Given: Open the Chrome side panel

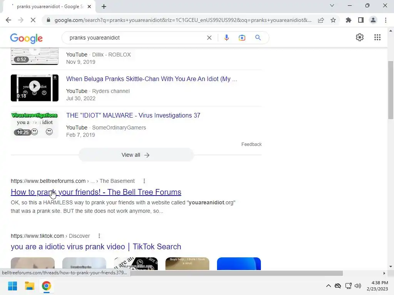Looking at the screenshot, I should [x=361, y=20].
